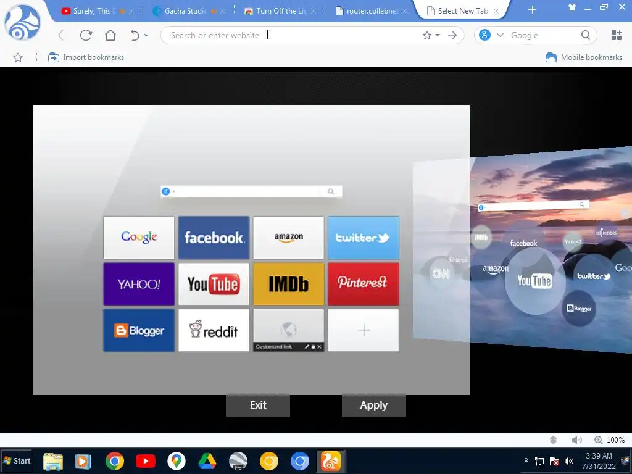Select the Blogger tile in grid preview
The height and width of the screenshot is (474, 632).
(139, 331)
